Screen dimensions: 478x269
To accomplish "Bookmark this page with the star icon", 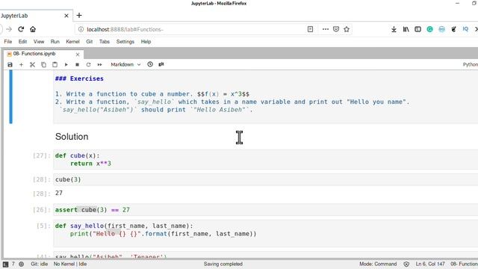I will tap(347, 29).
